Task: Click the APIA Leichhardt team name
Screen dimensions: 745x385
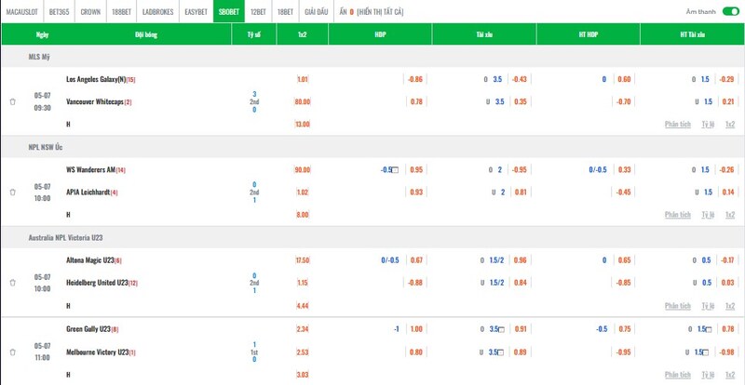Action: tap(88, 192)
